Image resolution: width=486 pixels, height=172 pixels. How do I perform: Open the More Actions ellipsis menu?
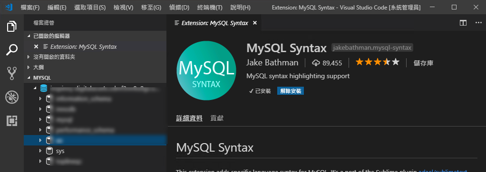coord(478,23)
